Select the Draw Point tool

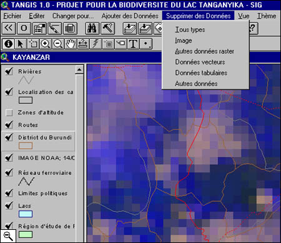[x=146, y=44]
